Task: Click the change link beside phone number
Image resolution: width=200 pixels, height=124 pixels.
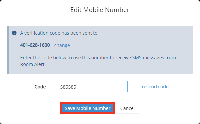Action: click(x=62, y=45)
